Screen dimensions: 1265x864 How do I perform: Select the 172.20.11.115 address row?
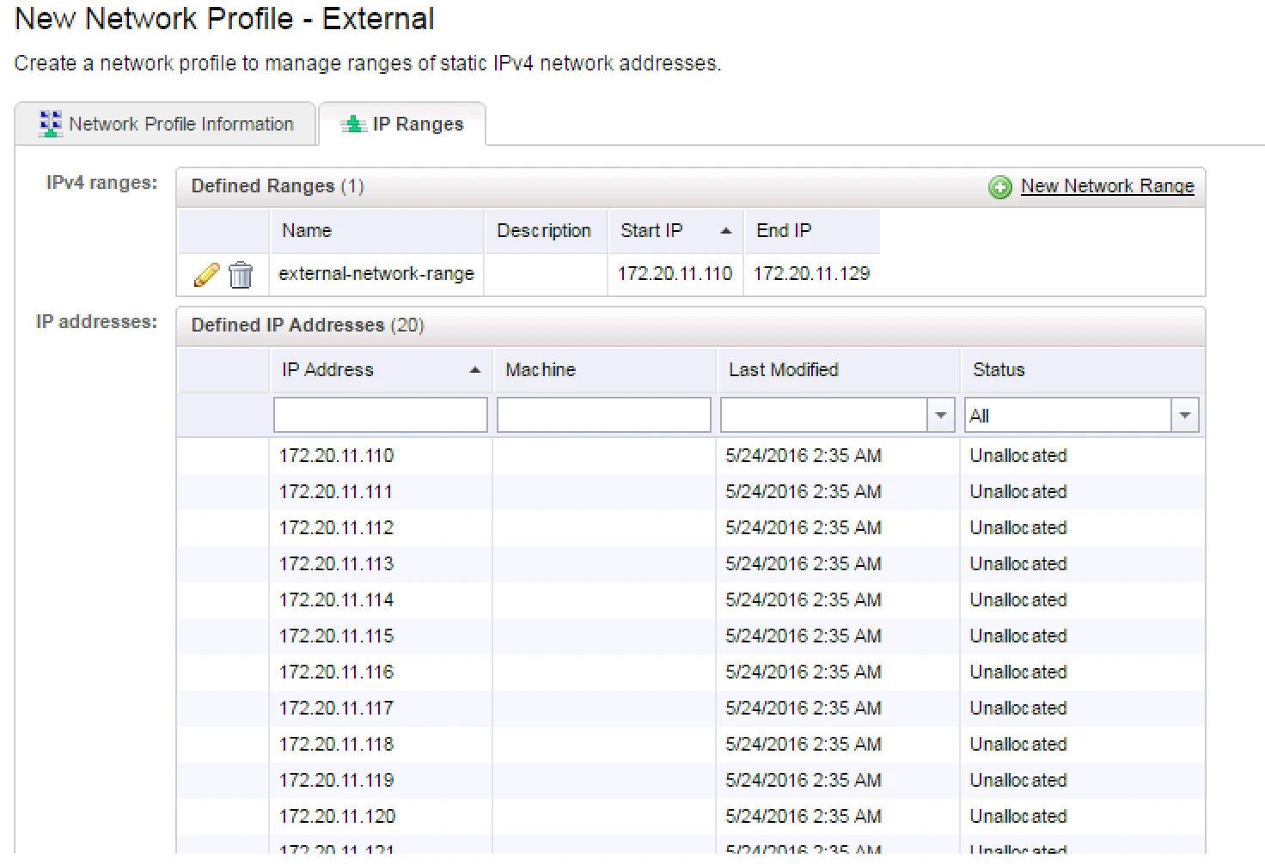pos(691,636)
